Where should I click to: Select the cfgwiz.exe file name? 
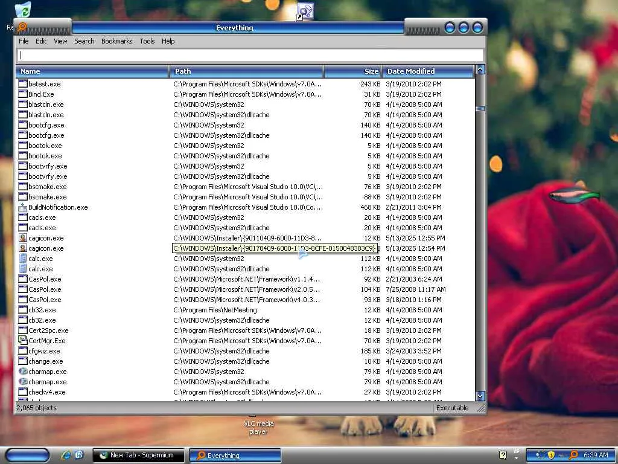[44, 351]
